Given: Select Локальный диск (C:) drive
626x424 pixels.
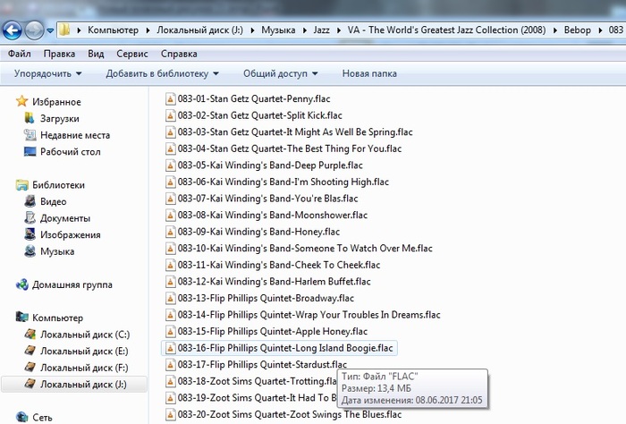Looking at the screenshot, I should [84, 335].
